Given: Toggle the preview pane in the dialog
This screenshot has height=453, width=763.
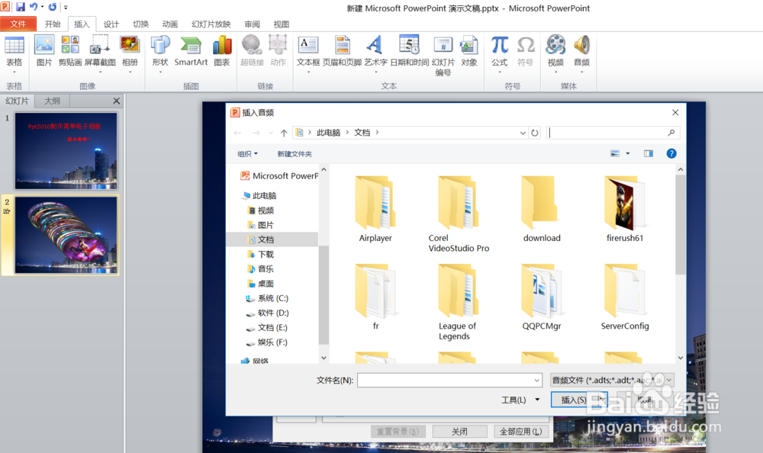Looking at the screenshot, I should [648, 154].
